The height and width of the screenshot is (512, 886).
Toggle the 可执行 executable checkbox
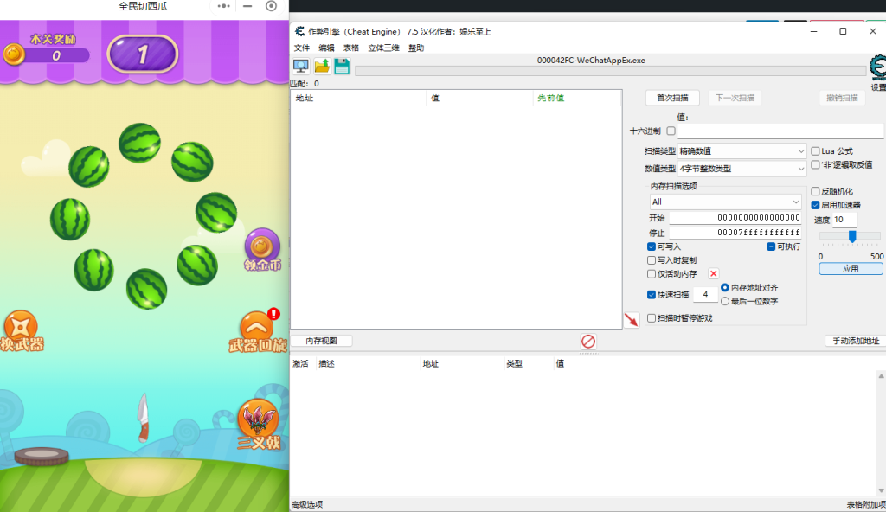771,247
